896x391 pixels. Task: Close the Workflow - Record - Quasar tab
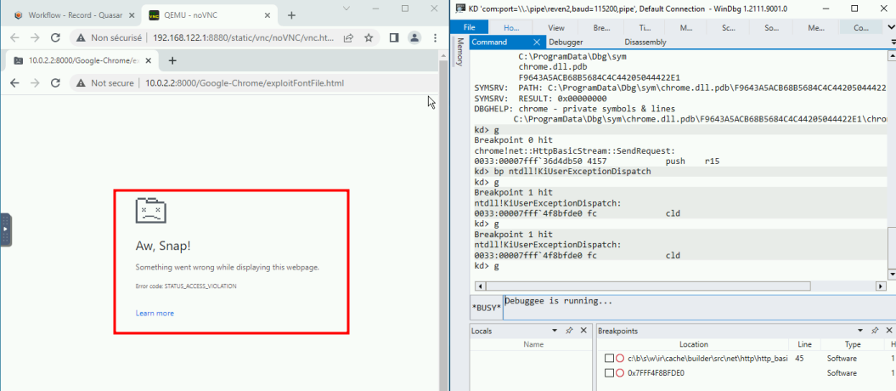click(132, 15)
